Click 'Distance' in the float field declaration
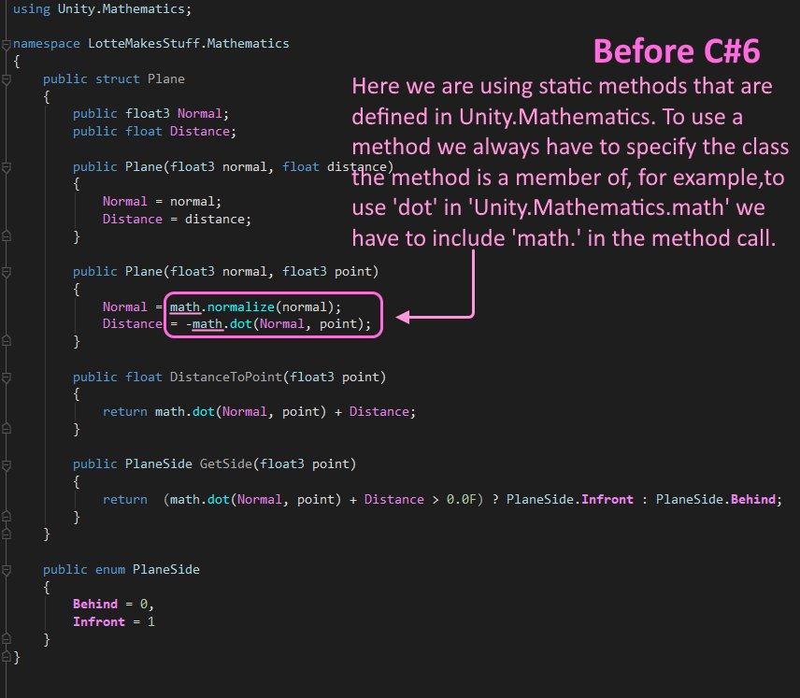 199,131
